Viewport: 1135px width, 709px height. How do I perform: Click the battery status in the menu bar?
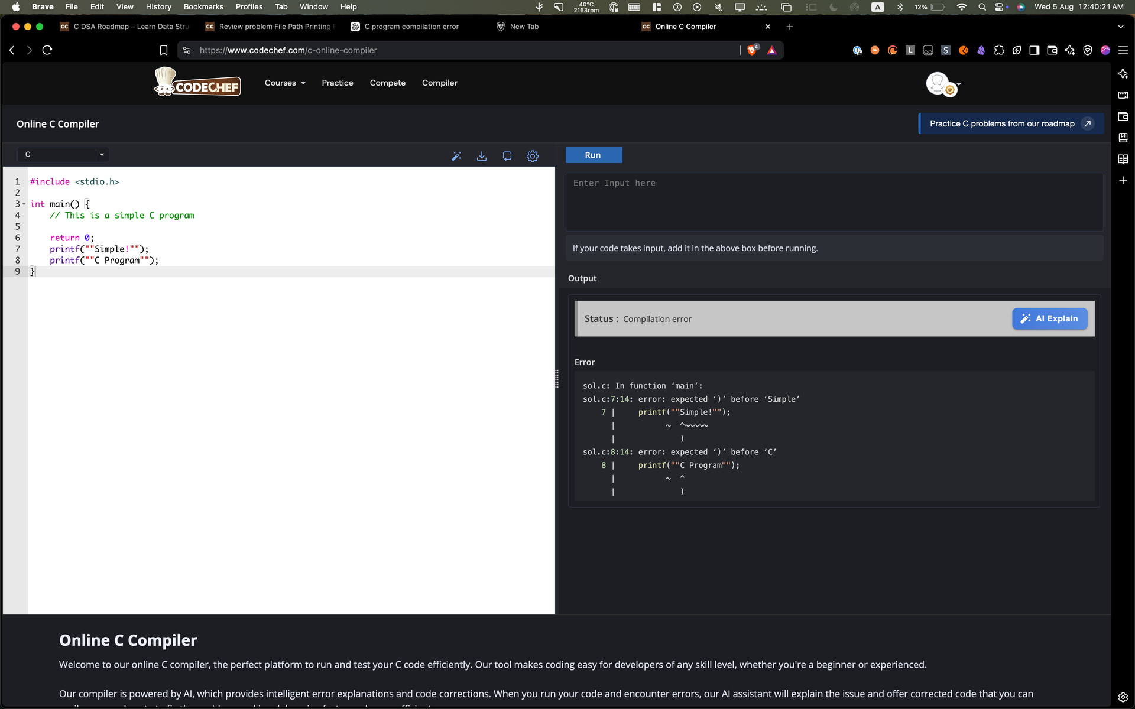(929, 7)
